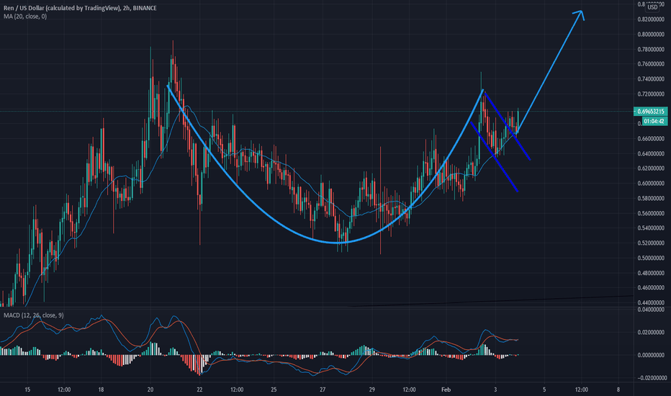Click the date label 25 on time axis
The width and height of the screenshot is (671, 396).
coord(274,390)
